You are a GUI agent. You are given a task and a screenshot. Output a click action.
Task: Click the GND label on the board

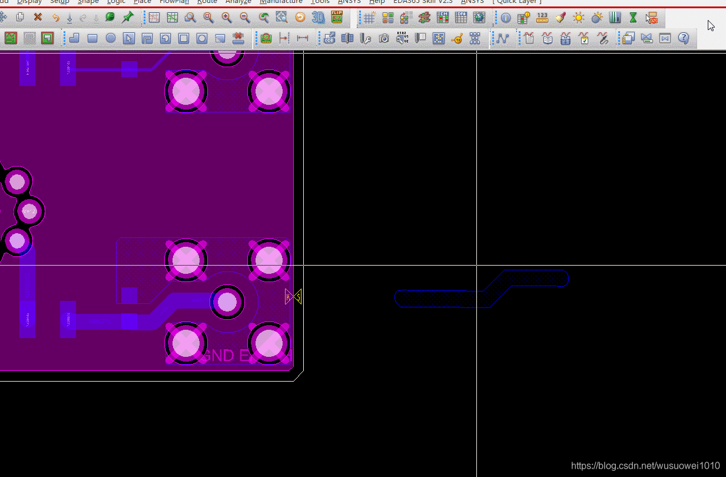pos(217,355)
